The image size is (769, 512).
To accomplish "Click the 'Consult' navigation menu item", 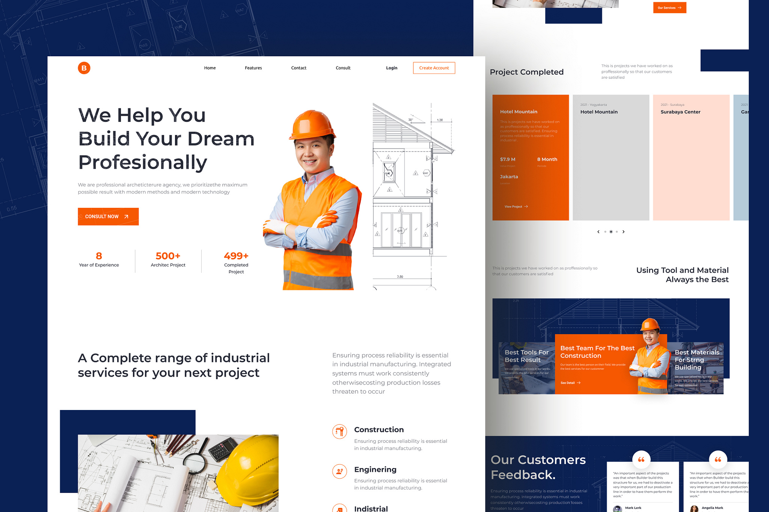I will 344,68.
